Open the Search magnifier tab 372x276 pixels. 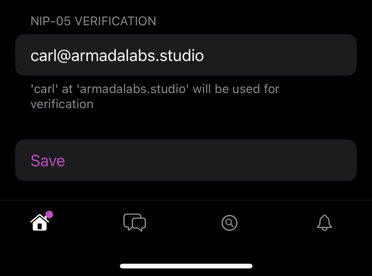point(229,223)
